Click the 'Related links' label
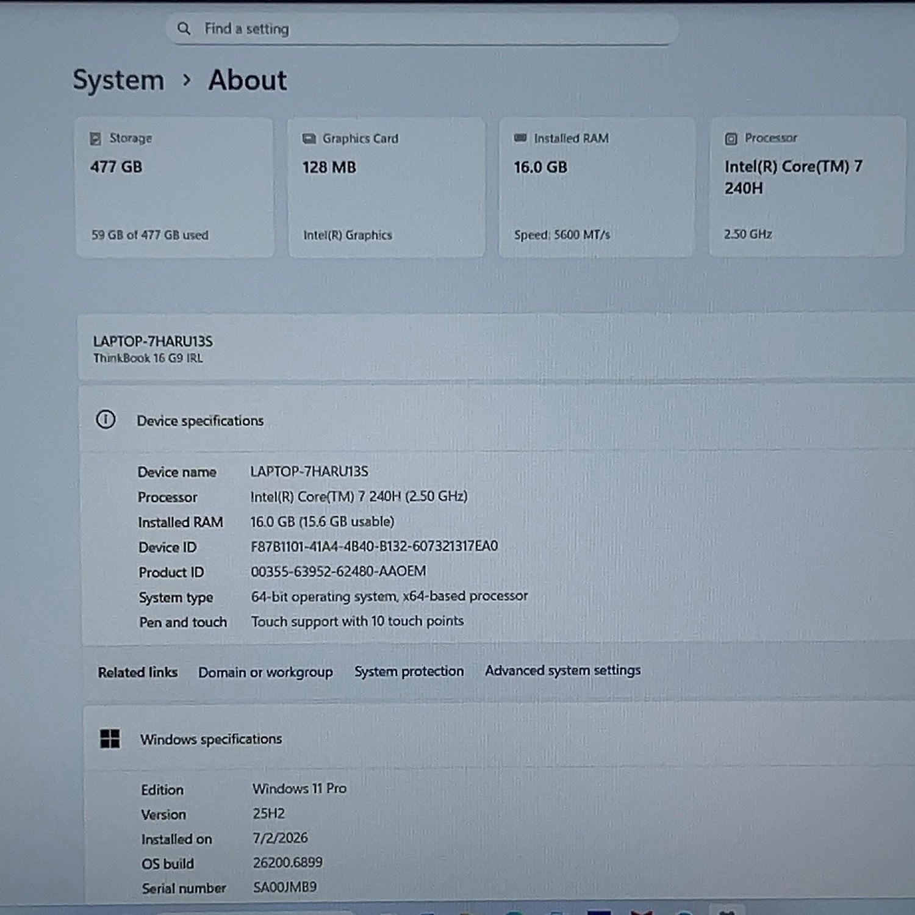This screenshot has width=915, height=915. click(138, 672)
